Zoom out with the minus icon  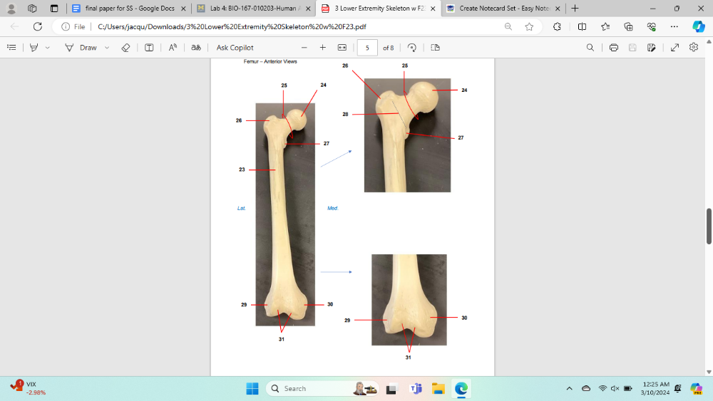(x=304, y=48)
